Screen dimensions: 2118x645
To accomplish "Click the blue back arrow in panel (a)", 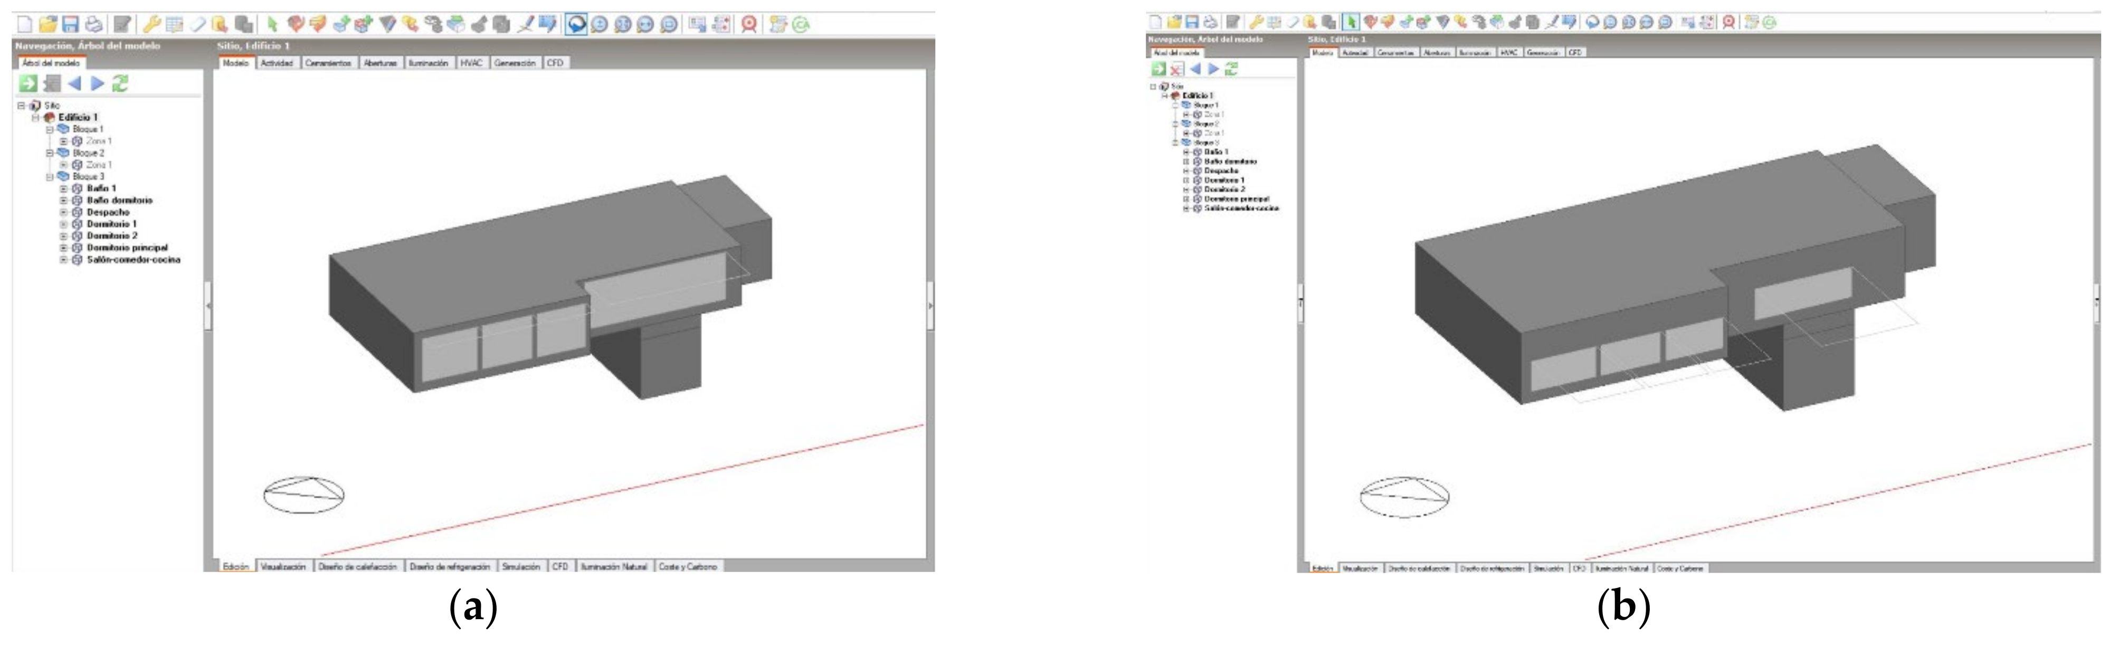I will point(75,83).
